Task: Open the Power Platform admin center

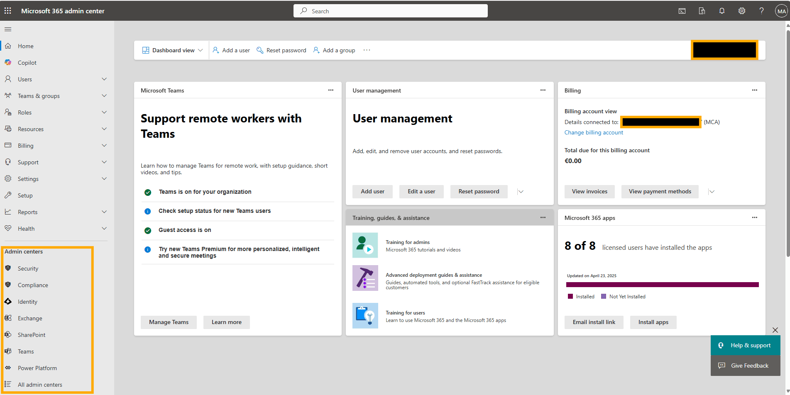Action: pyautogui.click(x=37, y=368)
